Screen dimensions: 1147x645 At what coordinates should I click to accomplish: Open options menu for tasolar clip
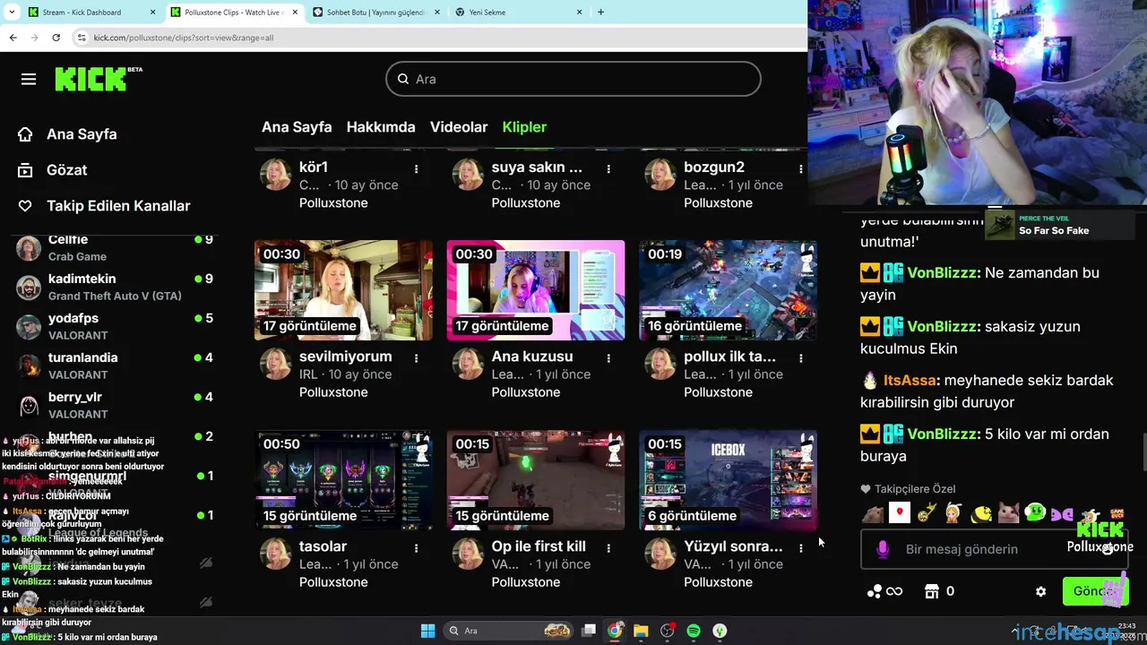click(x=416, y=547)
